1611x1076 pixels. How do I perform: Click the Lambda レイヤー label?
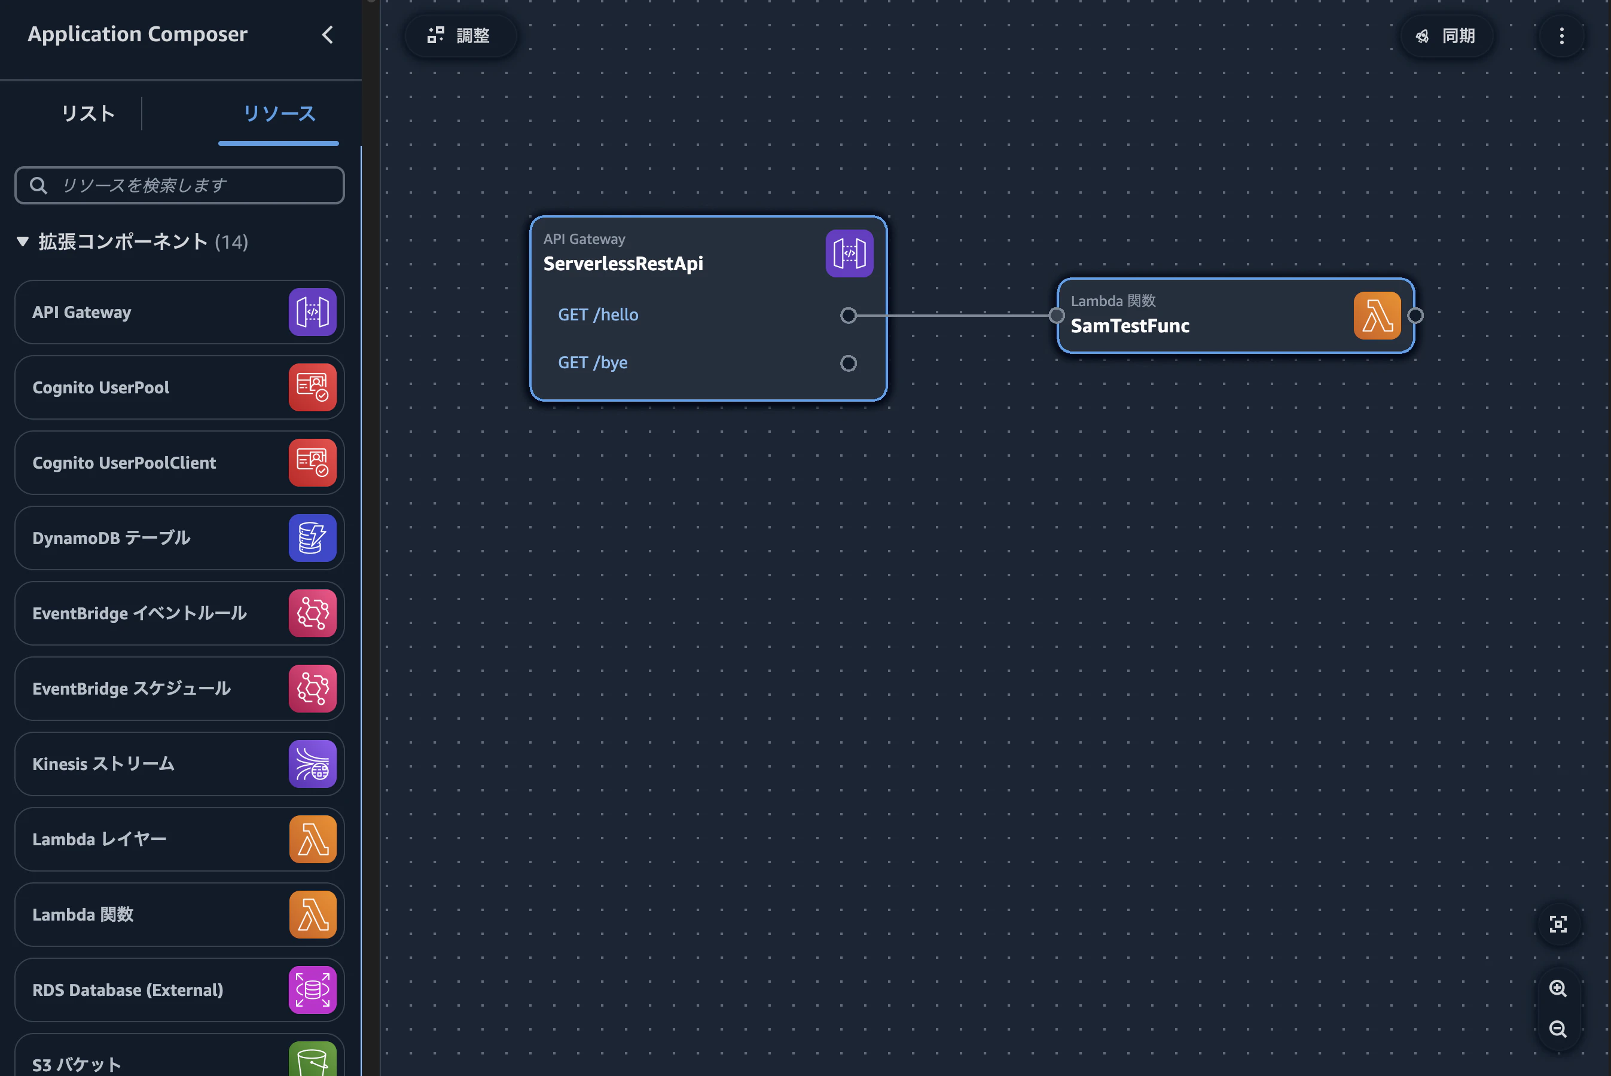click(x=99, y=839)
